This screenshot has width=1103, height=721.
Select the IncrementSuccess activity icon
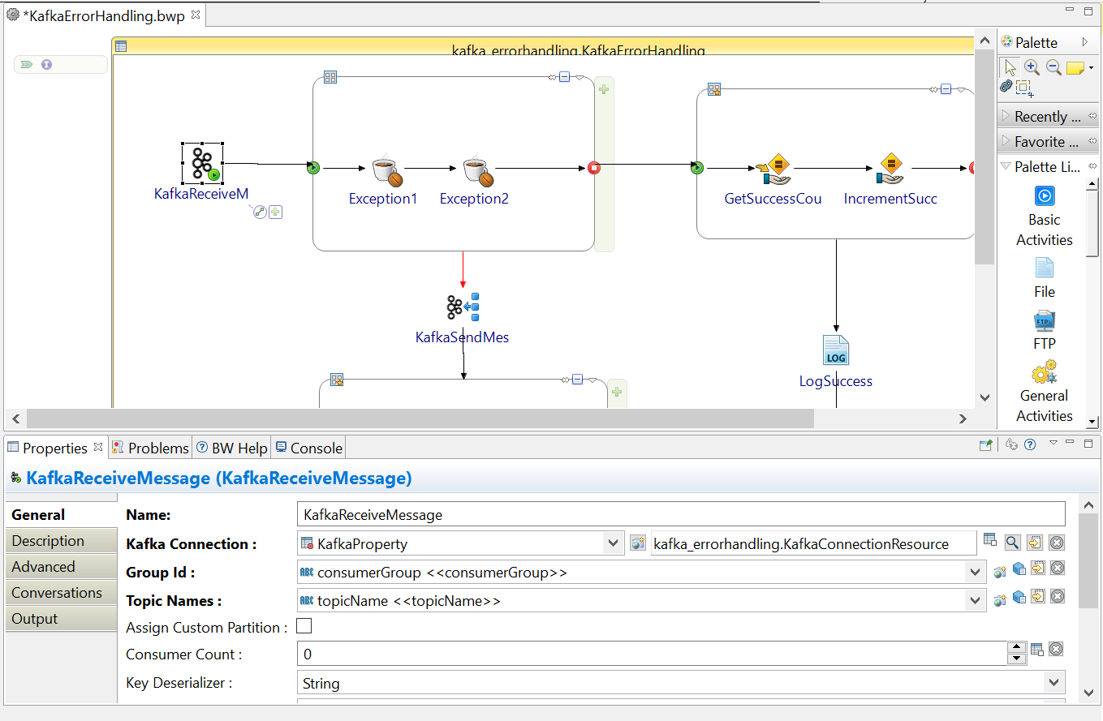point(890,169)
